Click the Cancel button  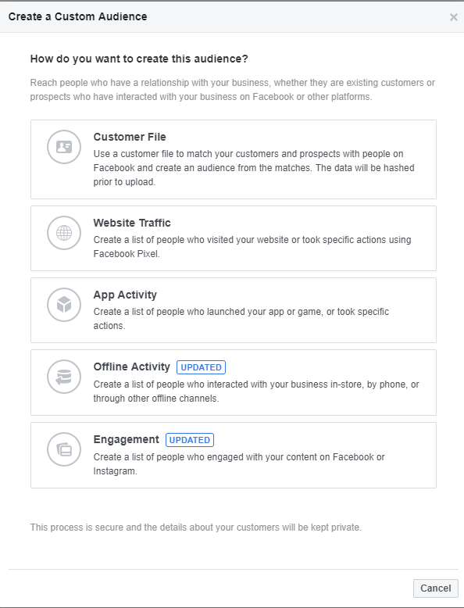[436, 588]
